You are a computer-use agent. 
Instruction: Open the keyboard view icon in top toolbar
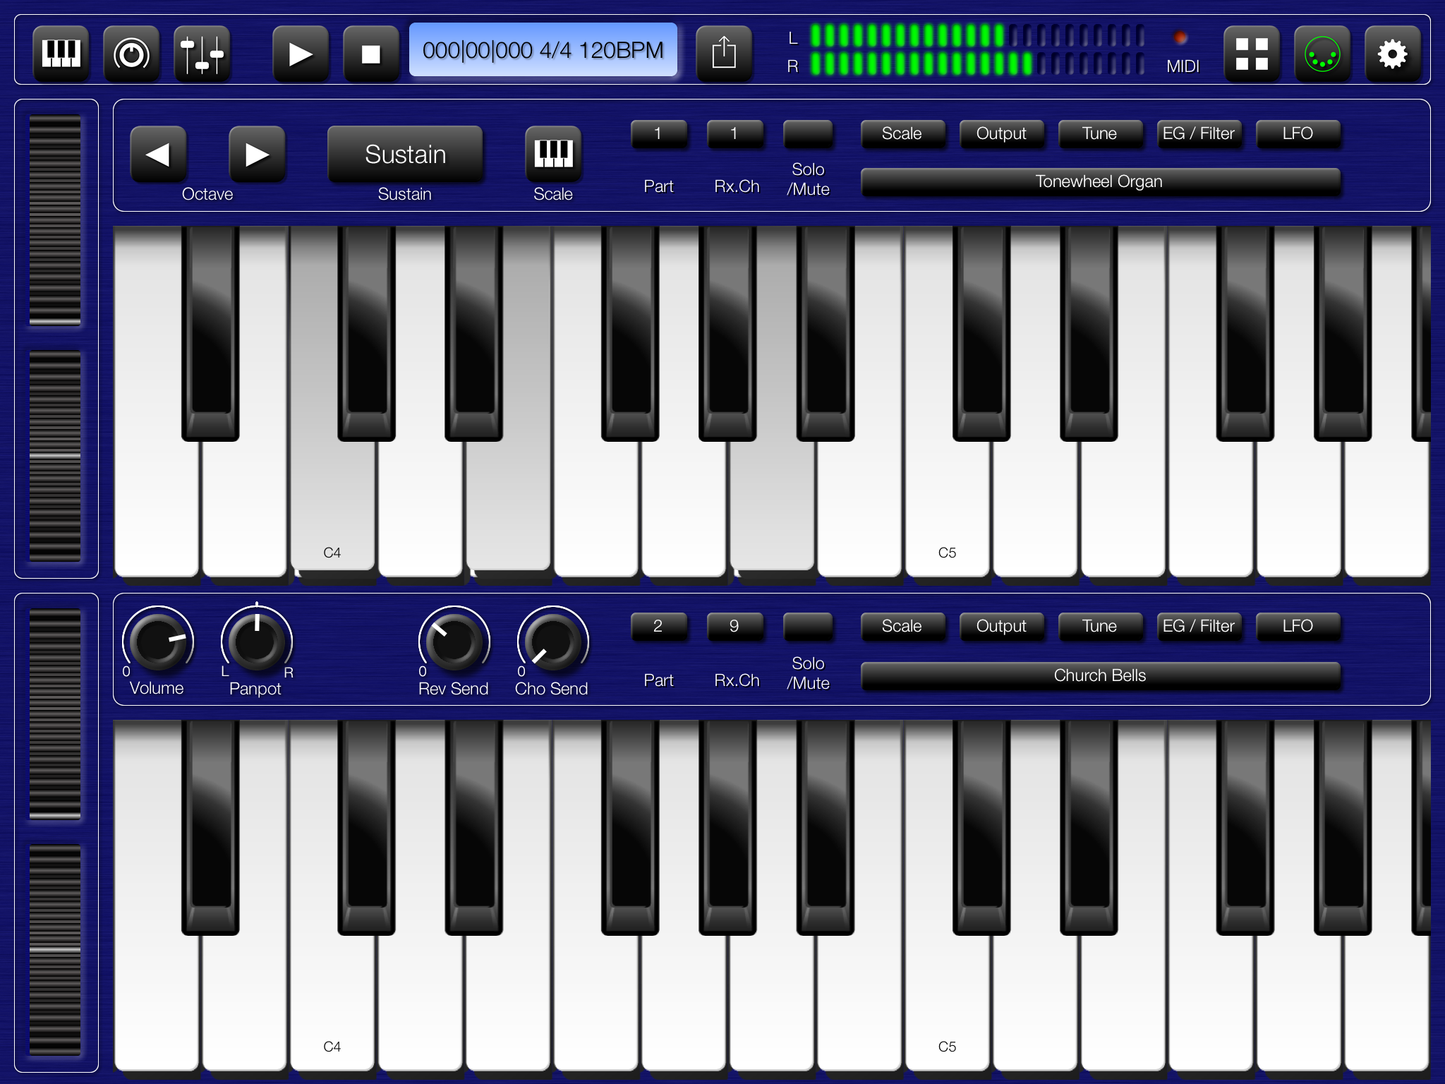click(61, 54)
